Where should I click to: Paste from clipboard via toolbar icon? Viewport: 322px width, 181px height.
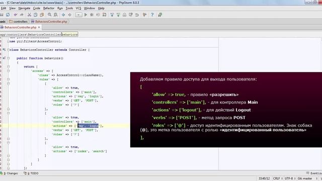tap(42, 15)
